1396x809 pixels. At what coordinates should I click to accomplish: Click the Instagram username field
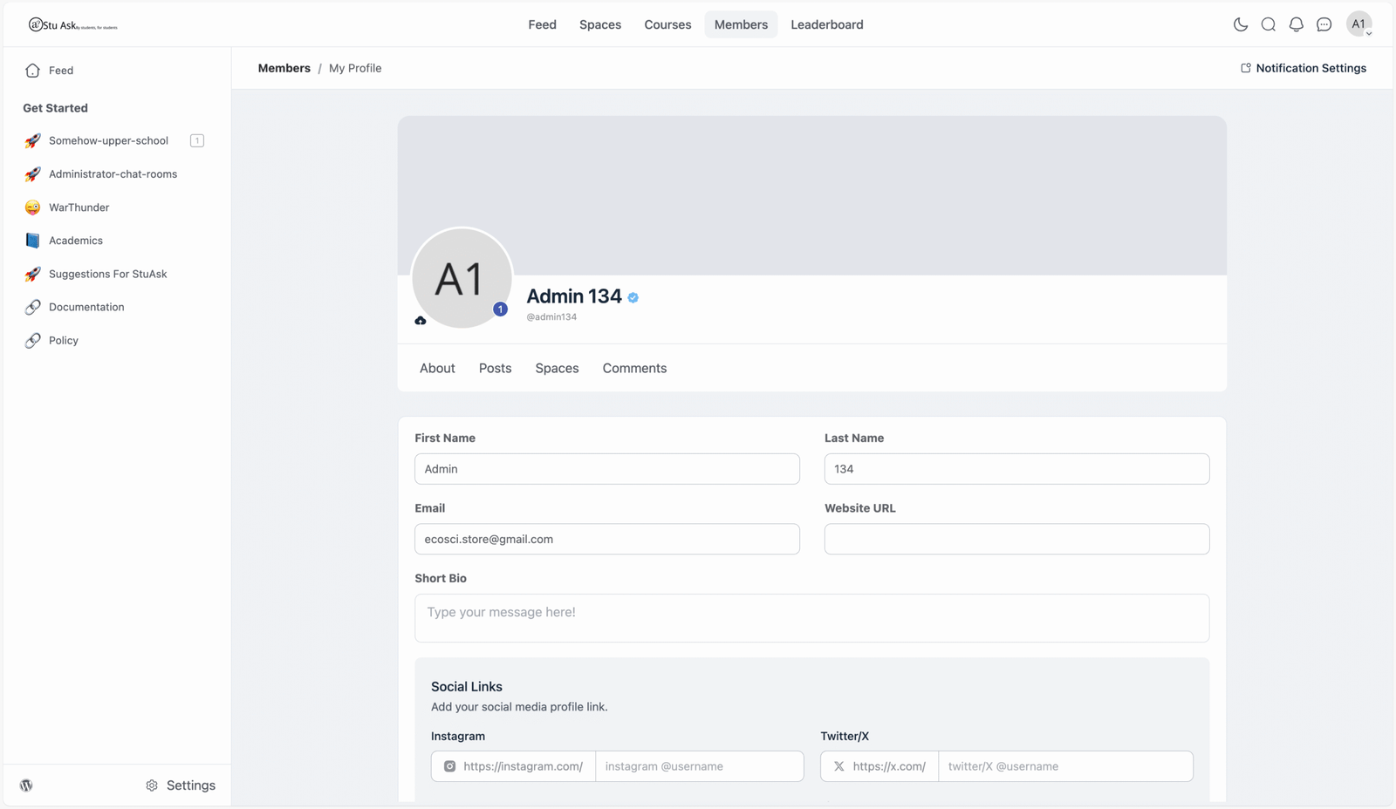click(699, 766)
